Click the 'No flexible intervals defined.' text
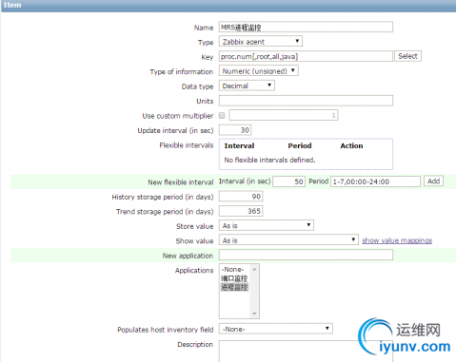 [x=269, y=160]
